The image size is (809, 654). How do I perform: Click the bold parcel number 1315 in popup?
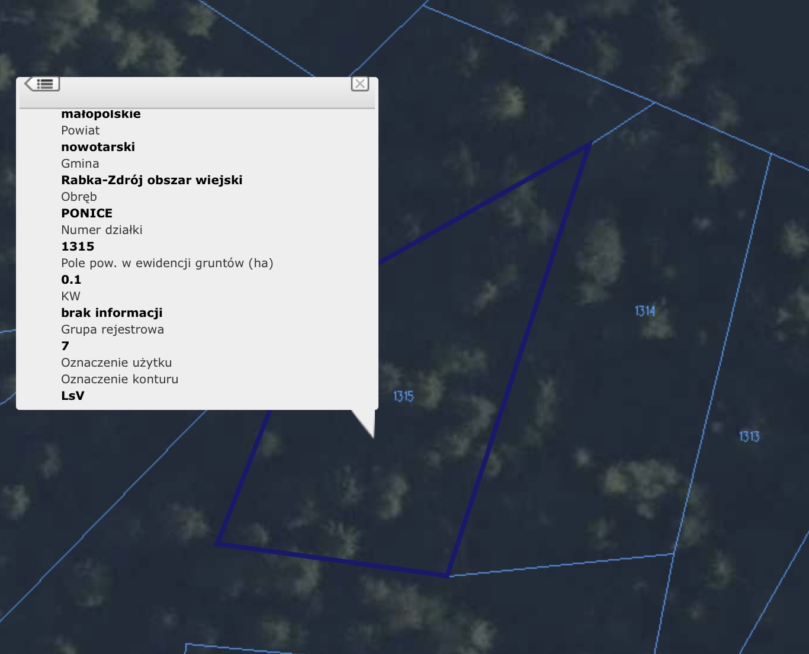(78, 246)
